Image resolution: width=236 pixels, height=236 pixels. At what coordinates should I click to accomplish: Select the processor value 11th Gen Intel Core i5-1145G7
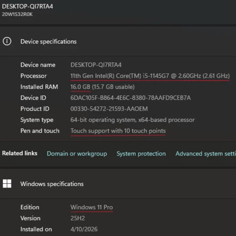(150, 76)
